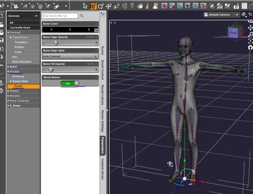Switch to the Content Library side tab
This screenshot has width=253, height=194.
102,169
